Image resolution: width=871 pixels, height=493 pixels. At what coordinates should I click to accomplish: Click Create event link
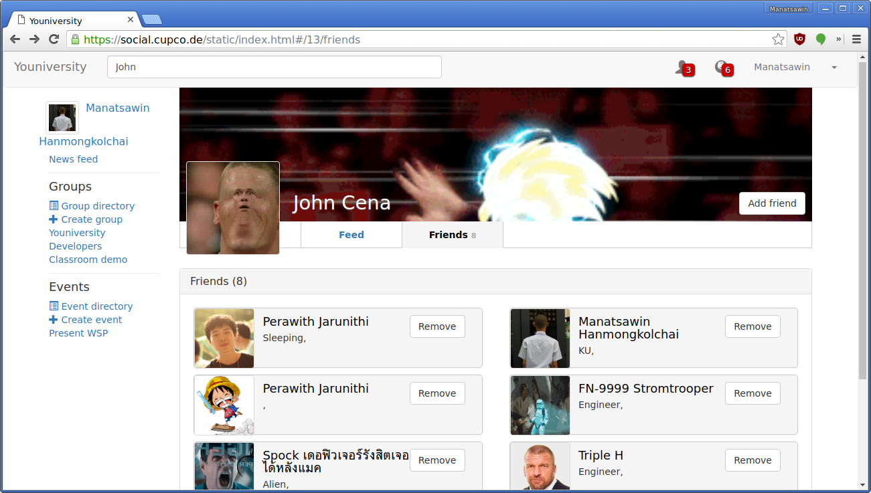[x=86, y=320]
